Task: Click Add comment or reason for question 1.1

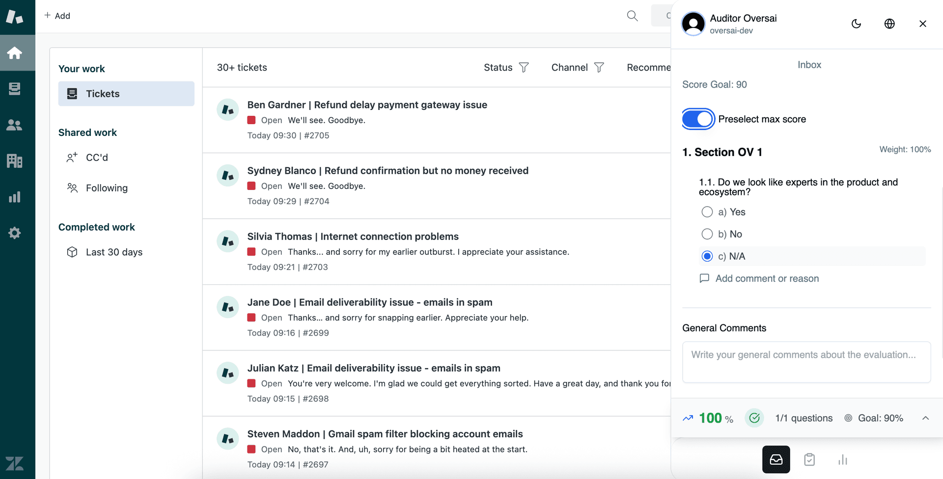Action: (767, 278)
